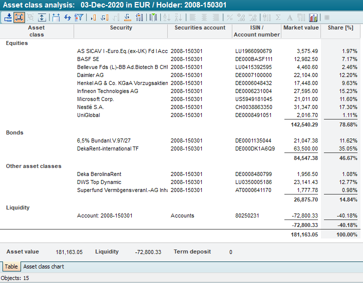Click the export table icon in toolbar
Screen dimensions: 363x283
pyautogui.click(x=9, y=17)
